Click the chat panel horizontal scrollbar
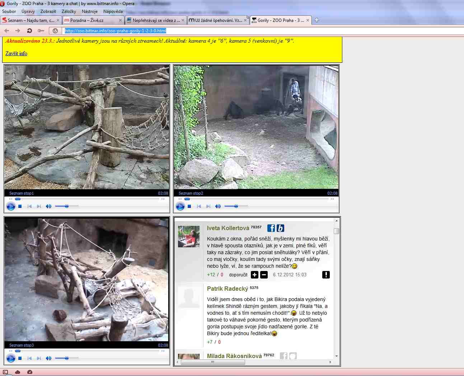The width and height of the screenshot is (464, 376). point(213,362)
